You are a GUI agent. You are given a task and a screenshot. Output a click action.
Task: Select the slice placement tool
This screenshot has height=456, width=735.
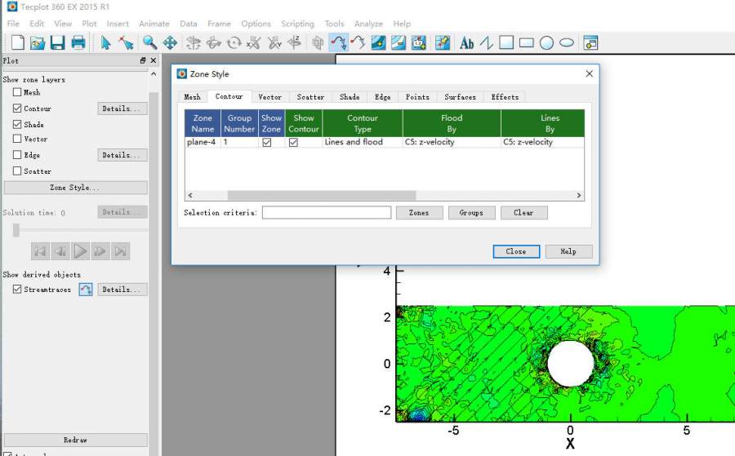tap(318, 43)
